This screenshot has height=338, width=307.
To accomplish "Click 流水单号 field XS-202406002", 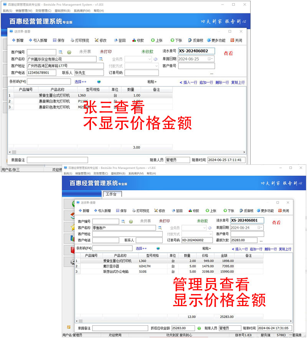I will click(196, 51).
